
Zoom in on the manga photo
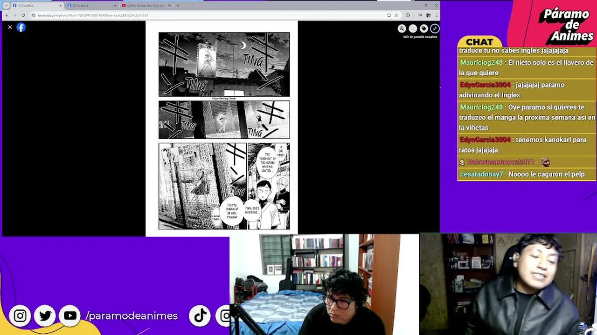402,28
